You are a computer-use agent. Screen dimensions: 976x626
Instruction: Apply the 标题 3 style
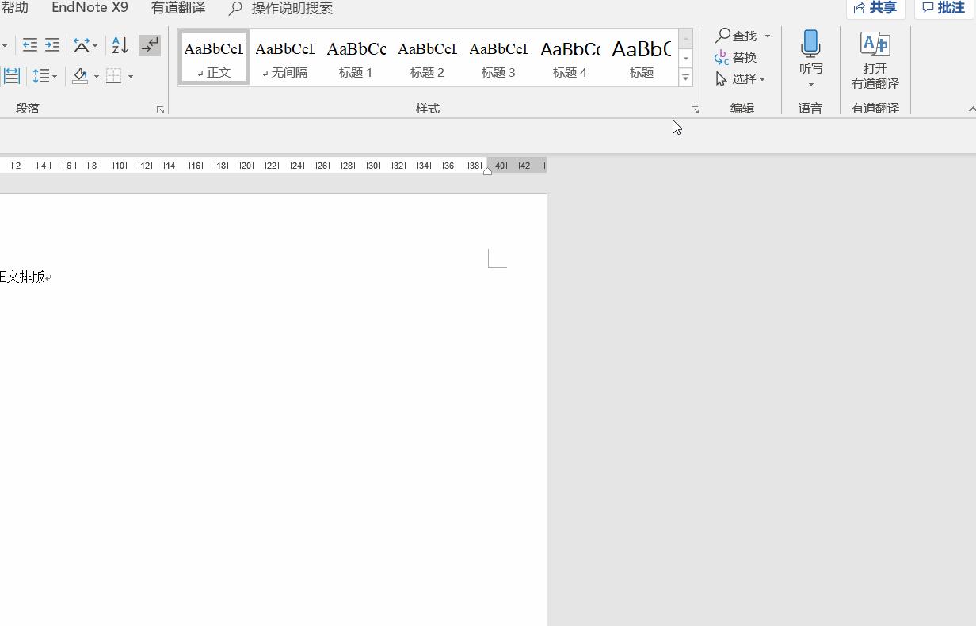pyautogui.click(x=499, y=57)
